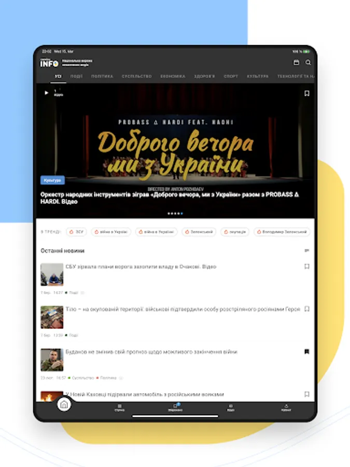Tap the ЗСУ trend chip
The height and width of the screenshot is (467, 350).
coord(77,232)
